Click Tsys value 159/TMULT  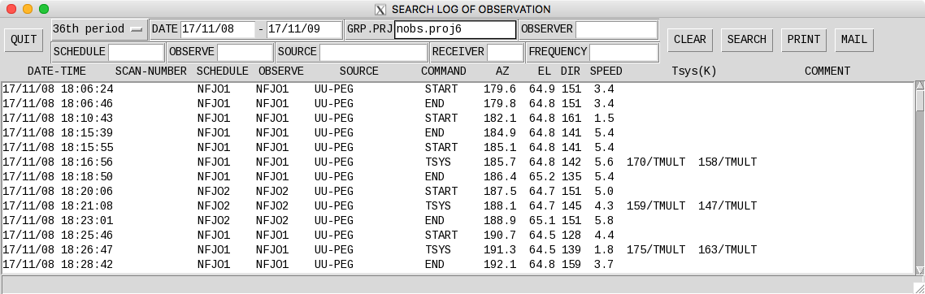[x=656, y=206]
